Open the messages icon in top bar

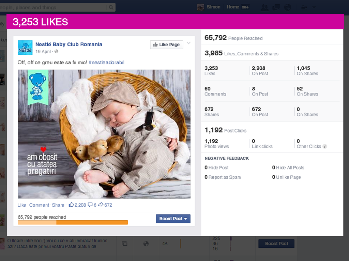(x=276, y=7)
